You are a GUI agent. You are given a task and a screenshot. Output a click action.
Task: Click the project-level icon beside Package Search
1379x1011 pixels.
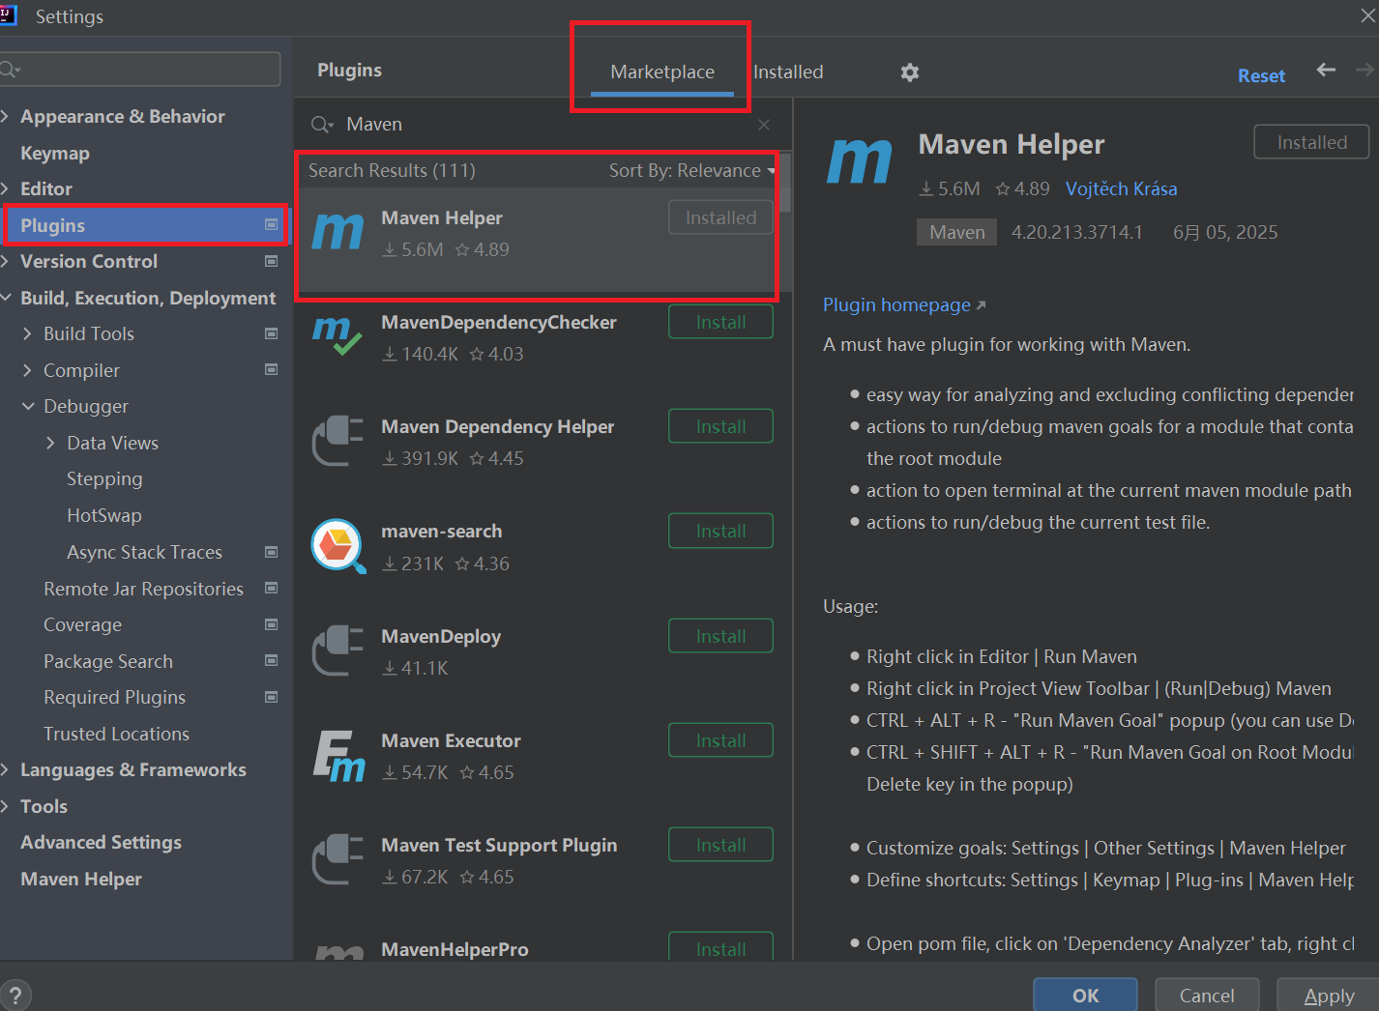pos(272,660)
